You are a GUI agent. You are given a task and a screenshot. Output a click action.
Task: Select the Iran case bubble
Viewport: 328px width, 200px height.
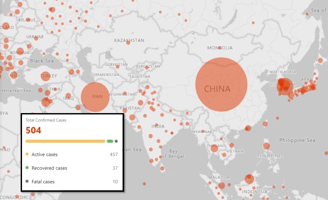click(x=95, y=97)
